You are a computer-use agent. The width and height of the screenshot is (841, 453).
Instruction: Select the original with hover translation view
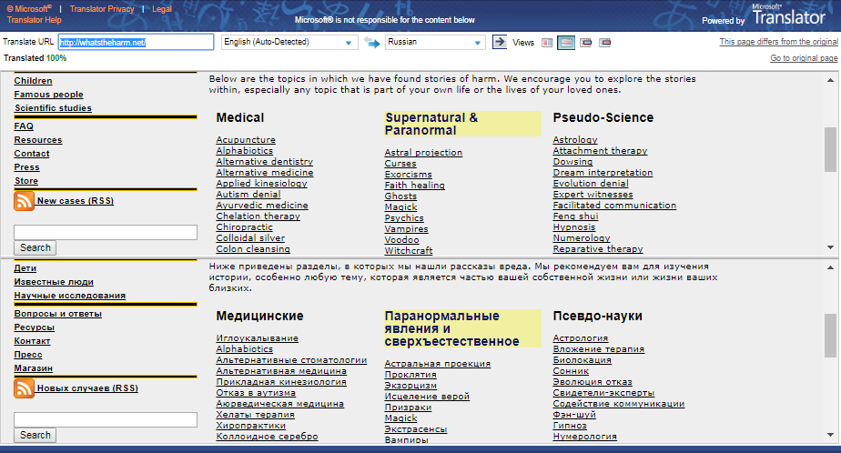(x=586, y=43)
